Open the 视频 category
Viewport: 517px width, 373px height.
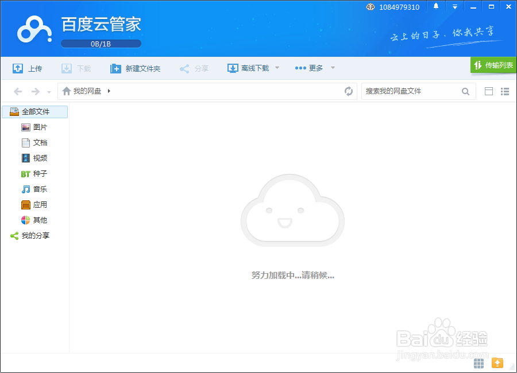coord(34,158)
